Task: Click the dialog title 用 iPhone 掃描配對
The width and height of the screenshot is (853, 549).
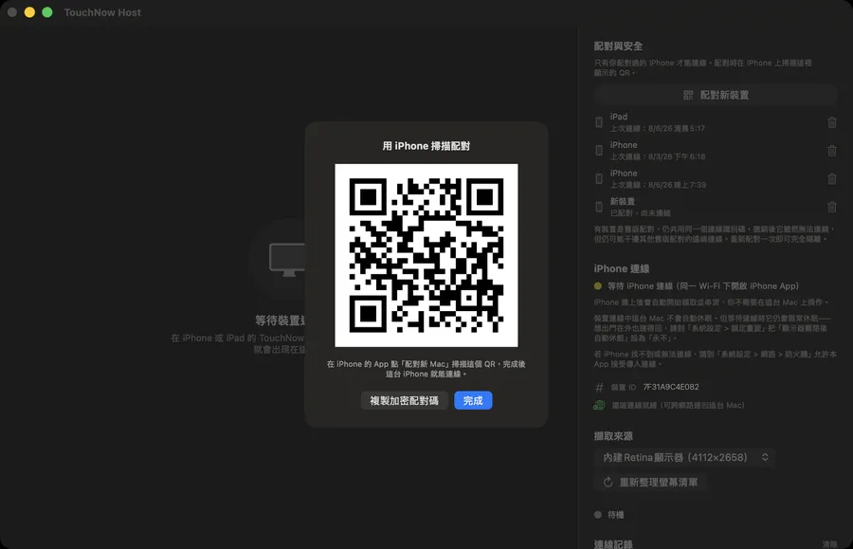Action: [426, 146]
